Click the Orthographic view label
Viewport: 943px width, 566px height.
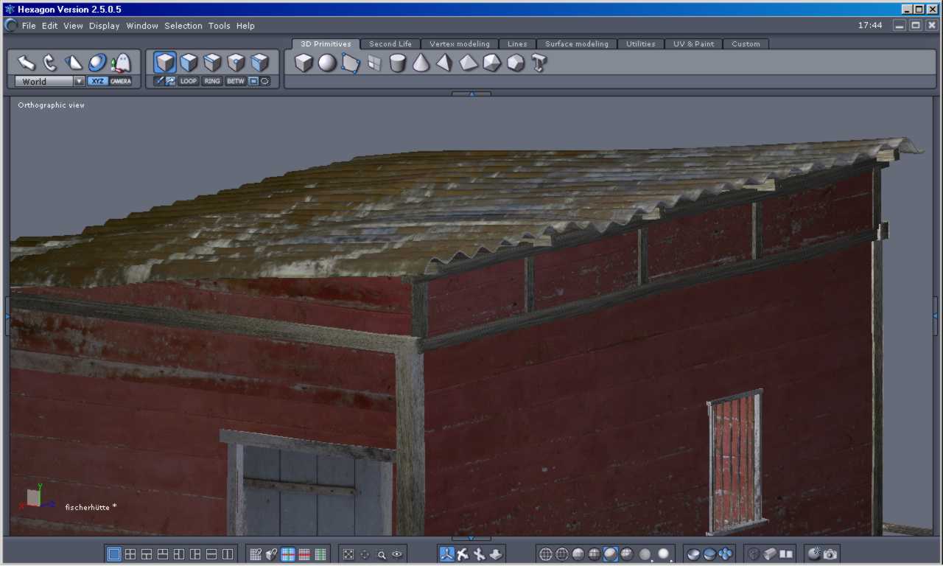(x=52, y=105)
